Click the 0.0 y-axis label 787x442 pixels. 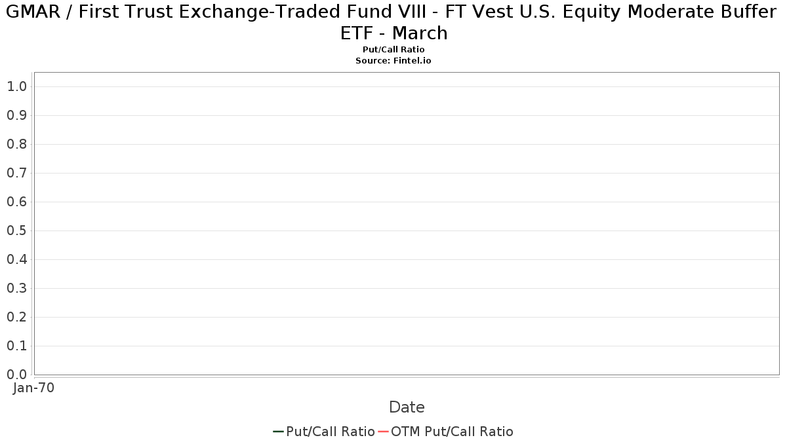(x=16, y=375)
